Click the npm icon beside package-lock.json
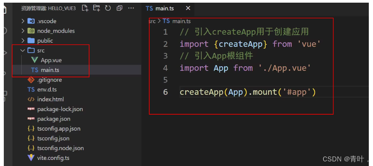 click(31, 109)
